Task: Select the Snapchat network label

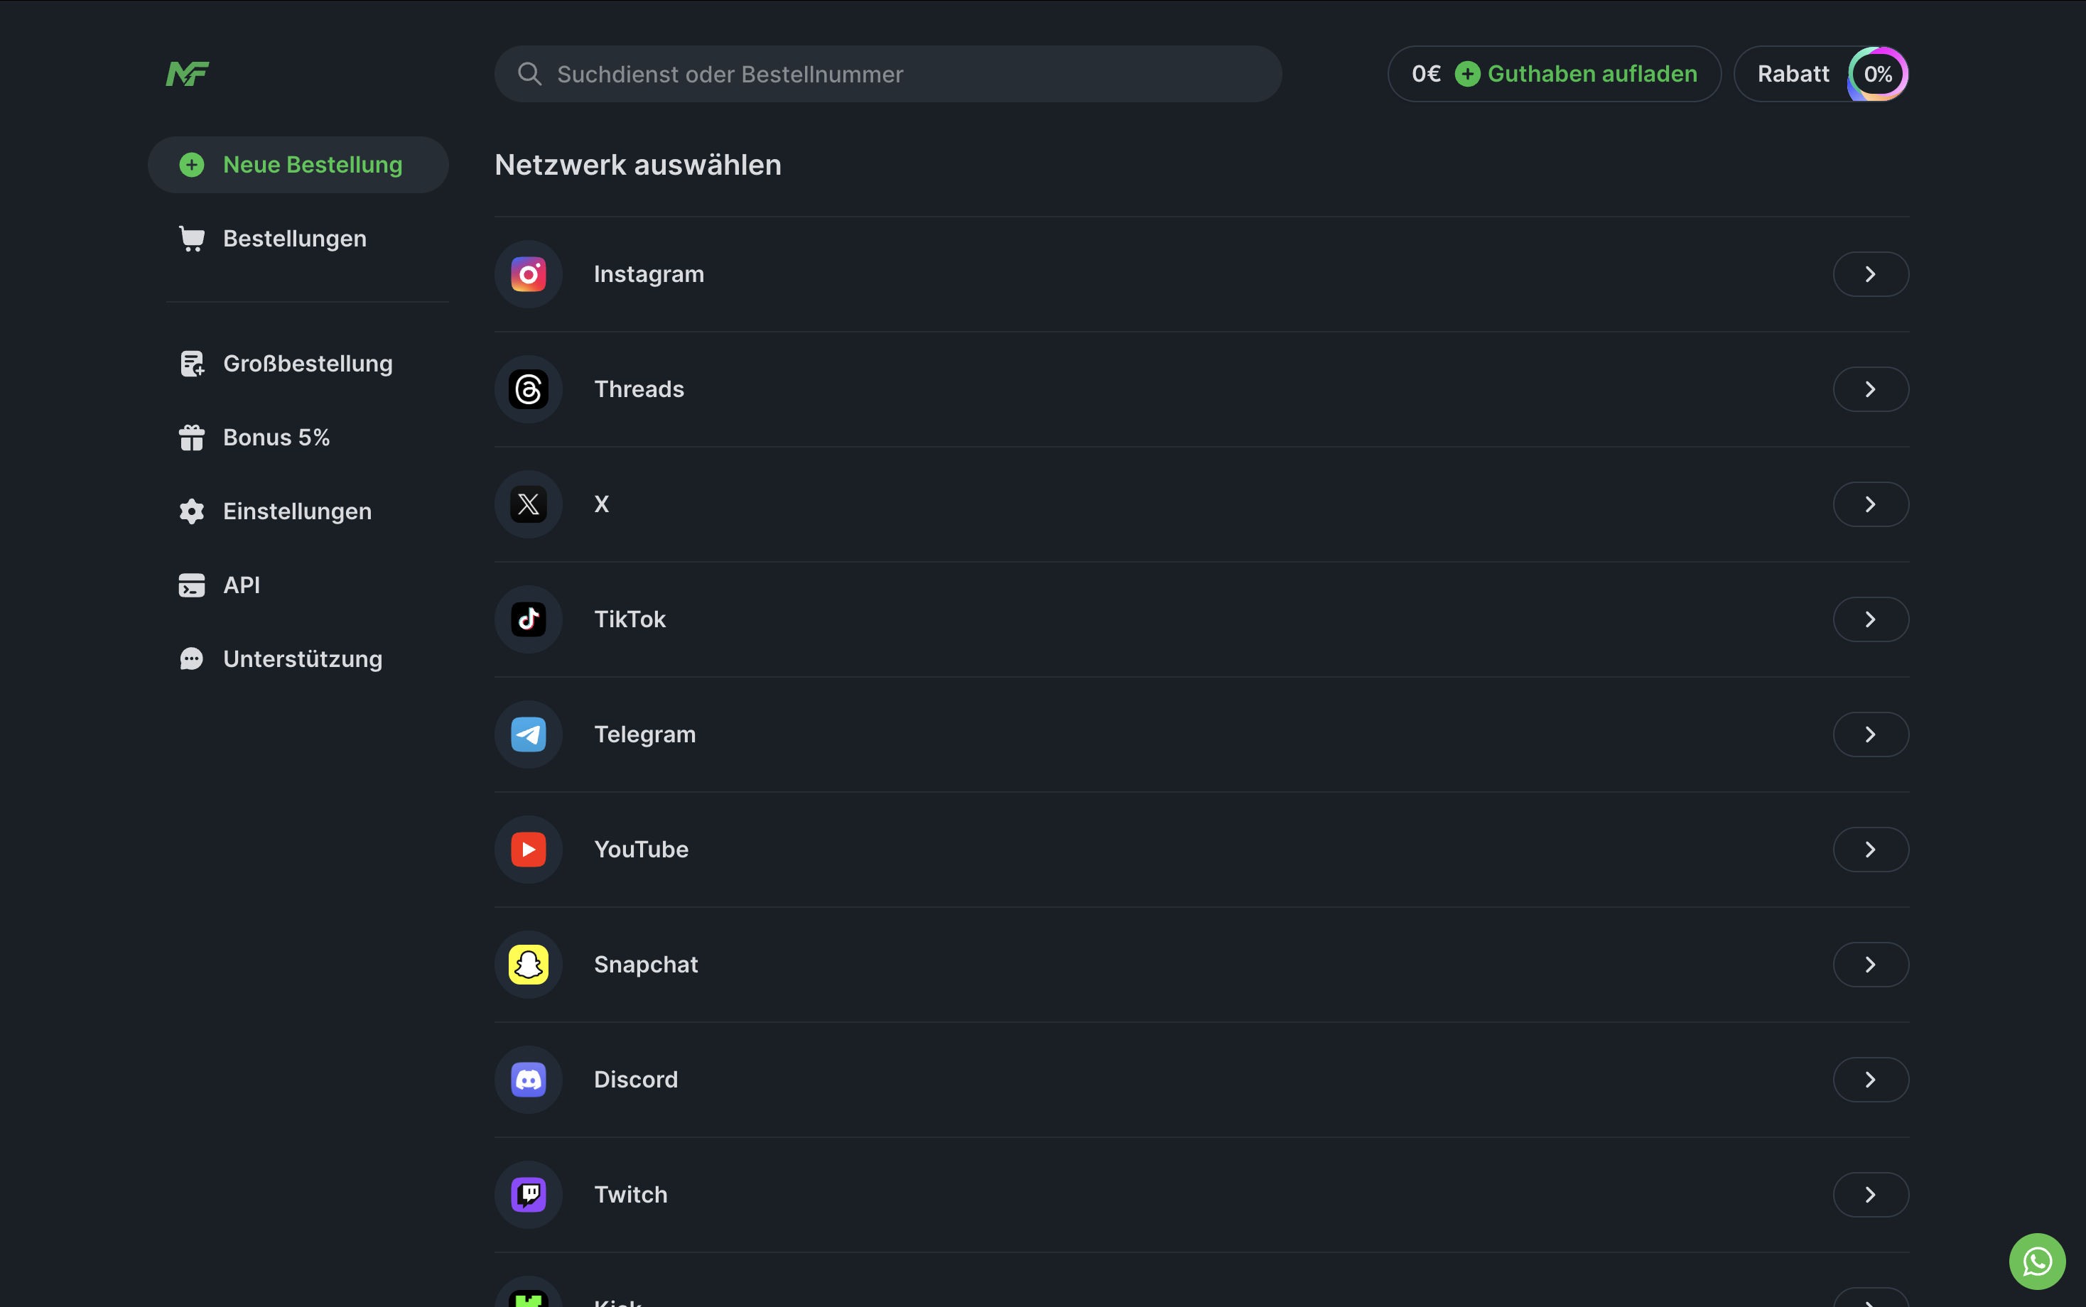Action: pos(646,964)
